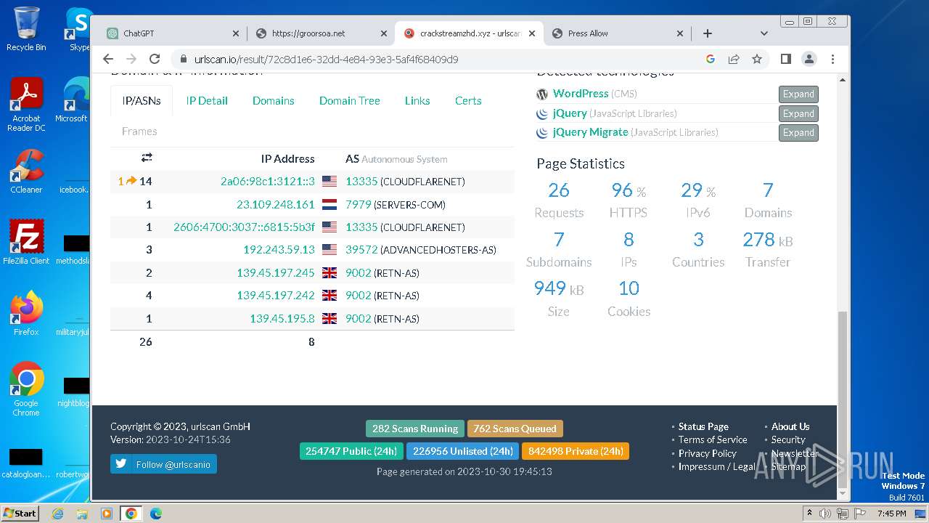
Task: Click IP address 139.45.197.245
Action: pyautogui.click(x=276, y=273)
